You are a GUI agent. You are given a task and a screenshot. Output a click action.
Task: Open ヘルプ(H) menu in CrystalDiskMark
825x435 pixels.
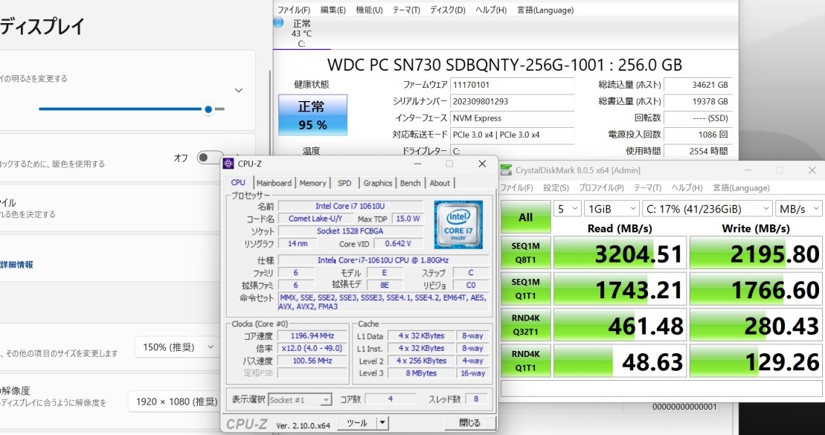(687, 188)
